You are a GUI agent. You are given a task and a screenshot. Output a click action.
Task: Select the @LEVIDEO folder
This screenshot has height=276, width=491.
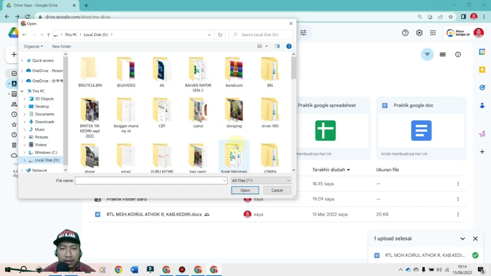pyautogui.click(x=126, y=72)
